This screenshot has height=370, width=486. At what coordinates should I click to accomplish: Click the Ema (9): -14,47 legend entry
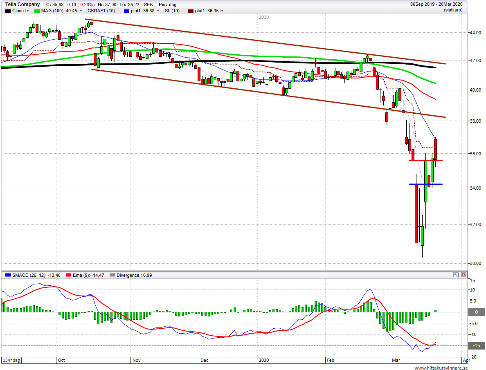pos(88,275)
